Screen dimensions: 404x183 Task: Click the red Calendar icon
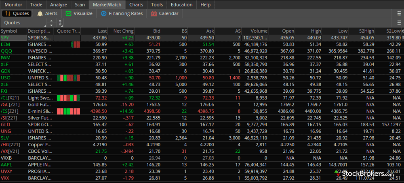[x=154, y=13]
